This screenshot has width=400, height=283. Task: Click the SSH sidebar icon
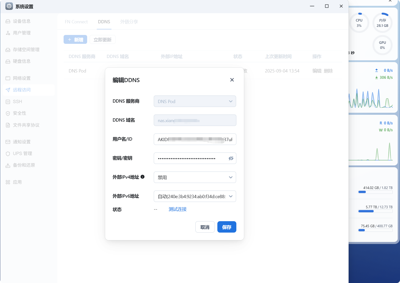[8, 102]
